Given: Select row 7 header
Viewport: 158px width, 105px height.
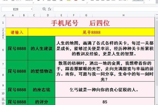Looking at the screenshot, I should pyautogui.click(x=3, y=64).
